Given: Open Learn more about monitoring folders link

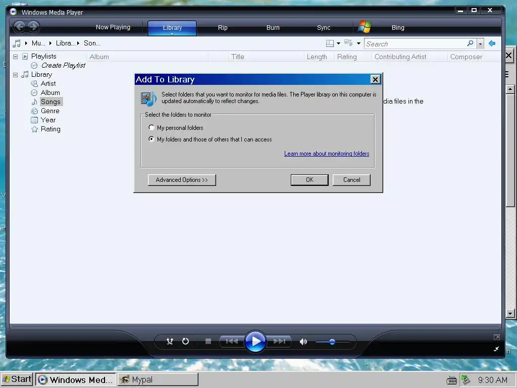Looking at the screenshot, I should coord(327,154).
